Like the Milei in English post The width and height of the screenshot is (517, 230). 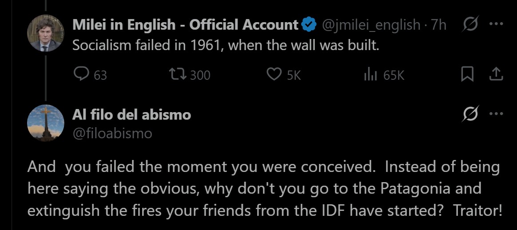pos(273,75)
